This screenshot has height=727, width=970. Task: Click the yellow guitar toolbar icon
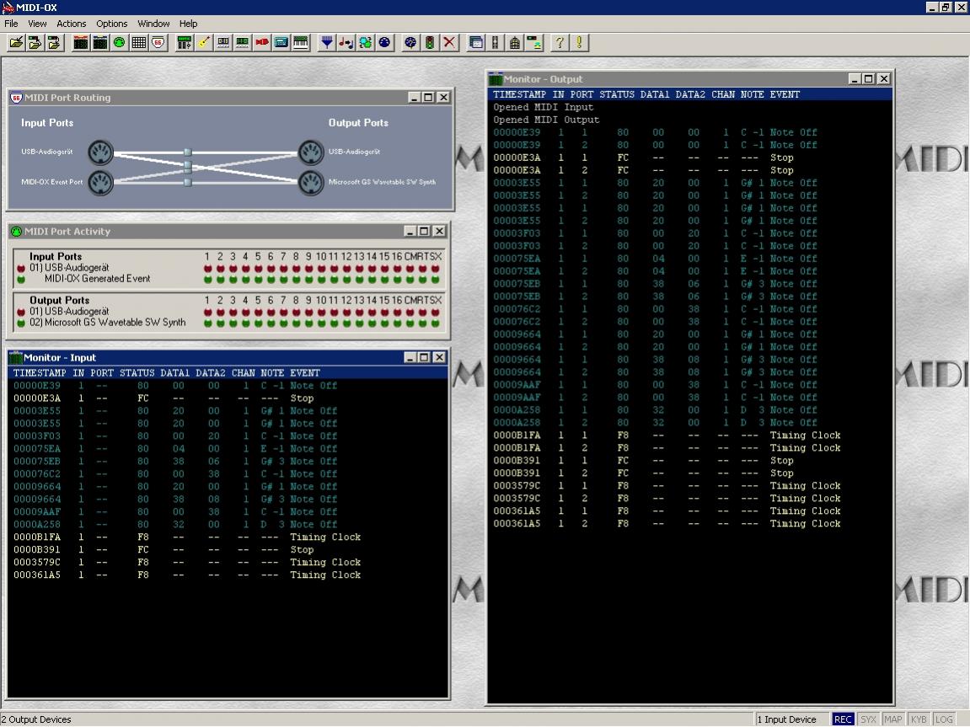tap(204, 43)
